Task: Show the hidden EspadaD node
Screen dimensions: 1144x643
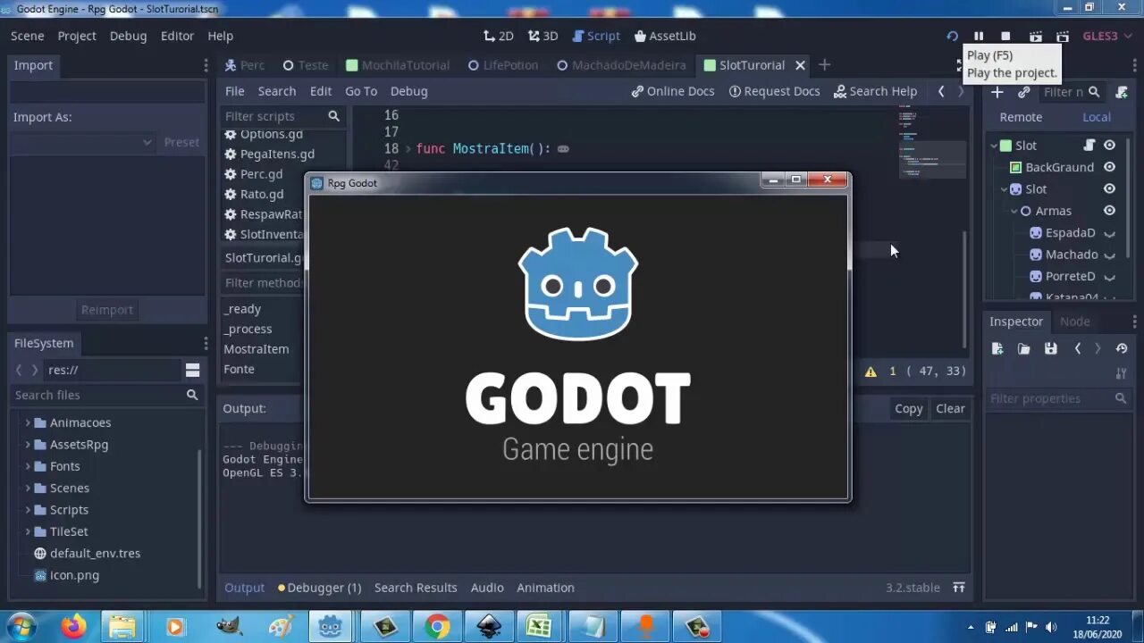Action: click(x=1109, y=233)
